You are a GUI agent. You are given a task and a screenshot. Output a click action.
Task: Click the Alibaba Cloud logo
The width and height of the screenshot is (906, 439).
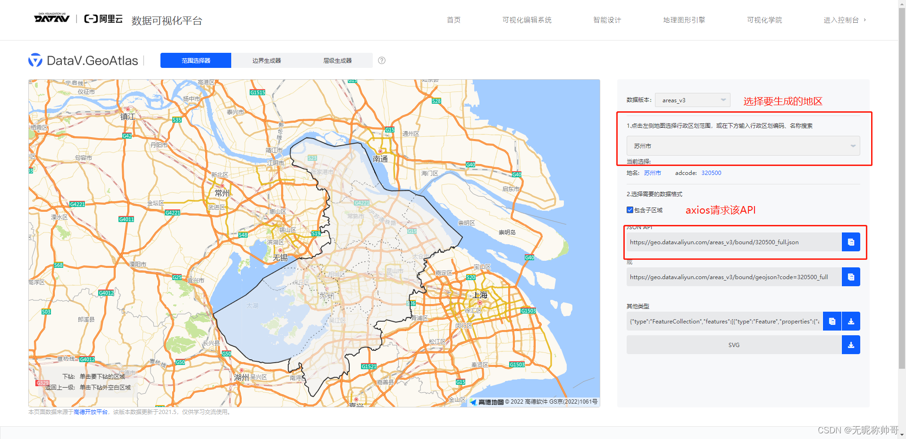[103, 19]
